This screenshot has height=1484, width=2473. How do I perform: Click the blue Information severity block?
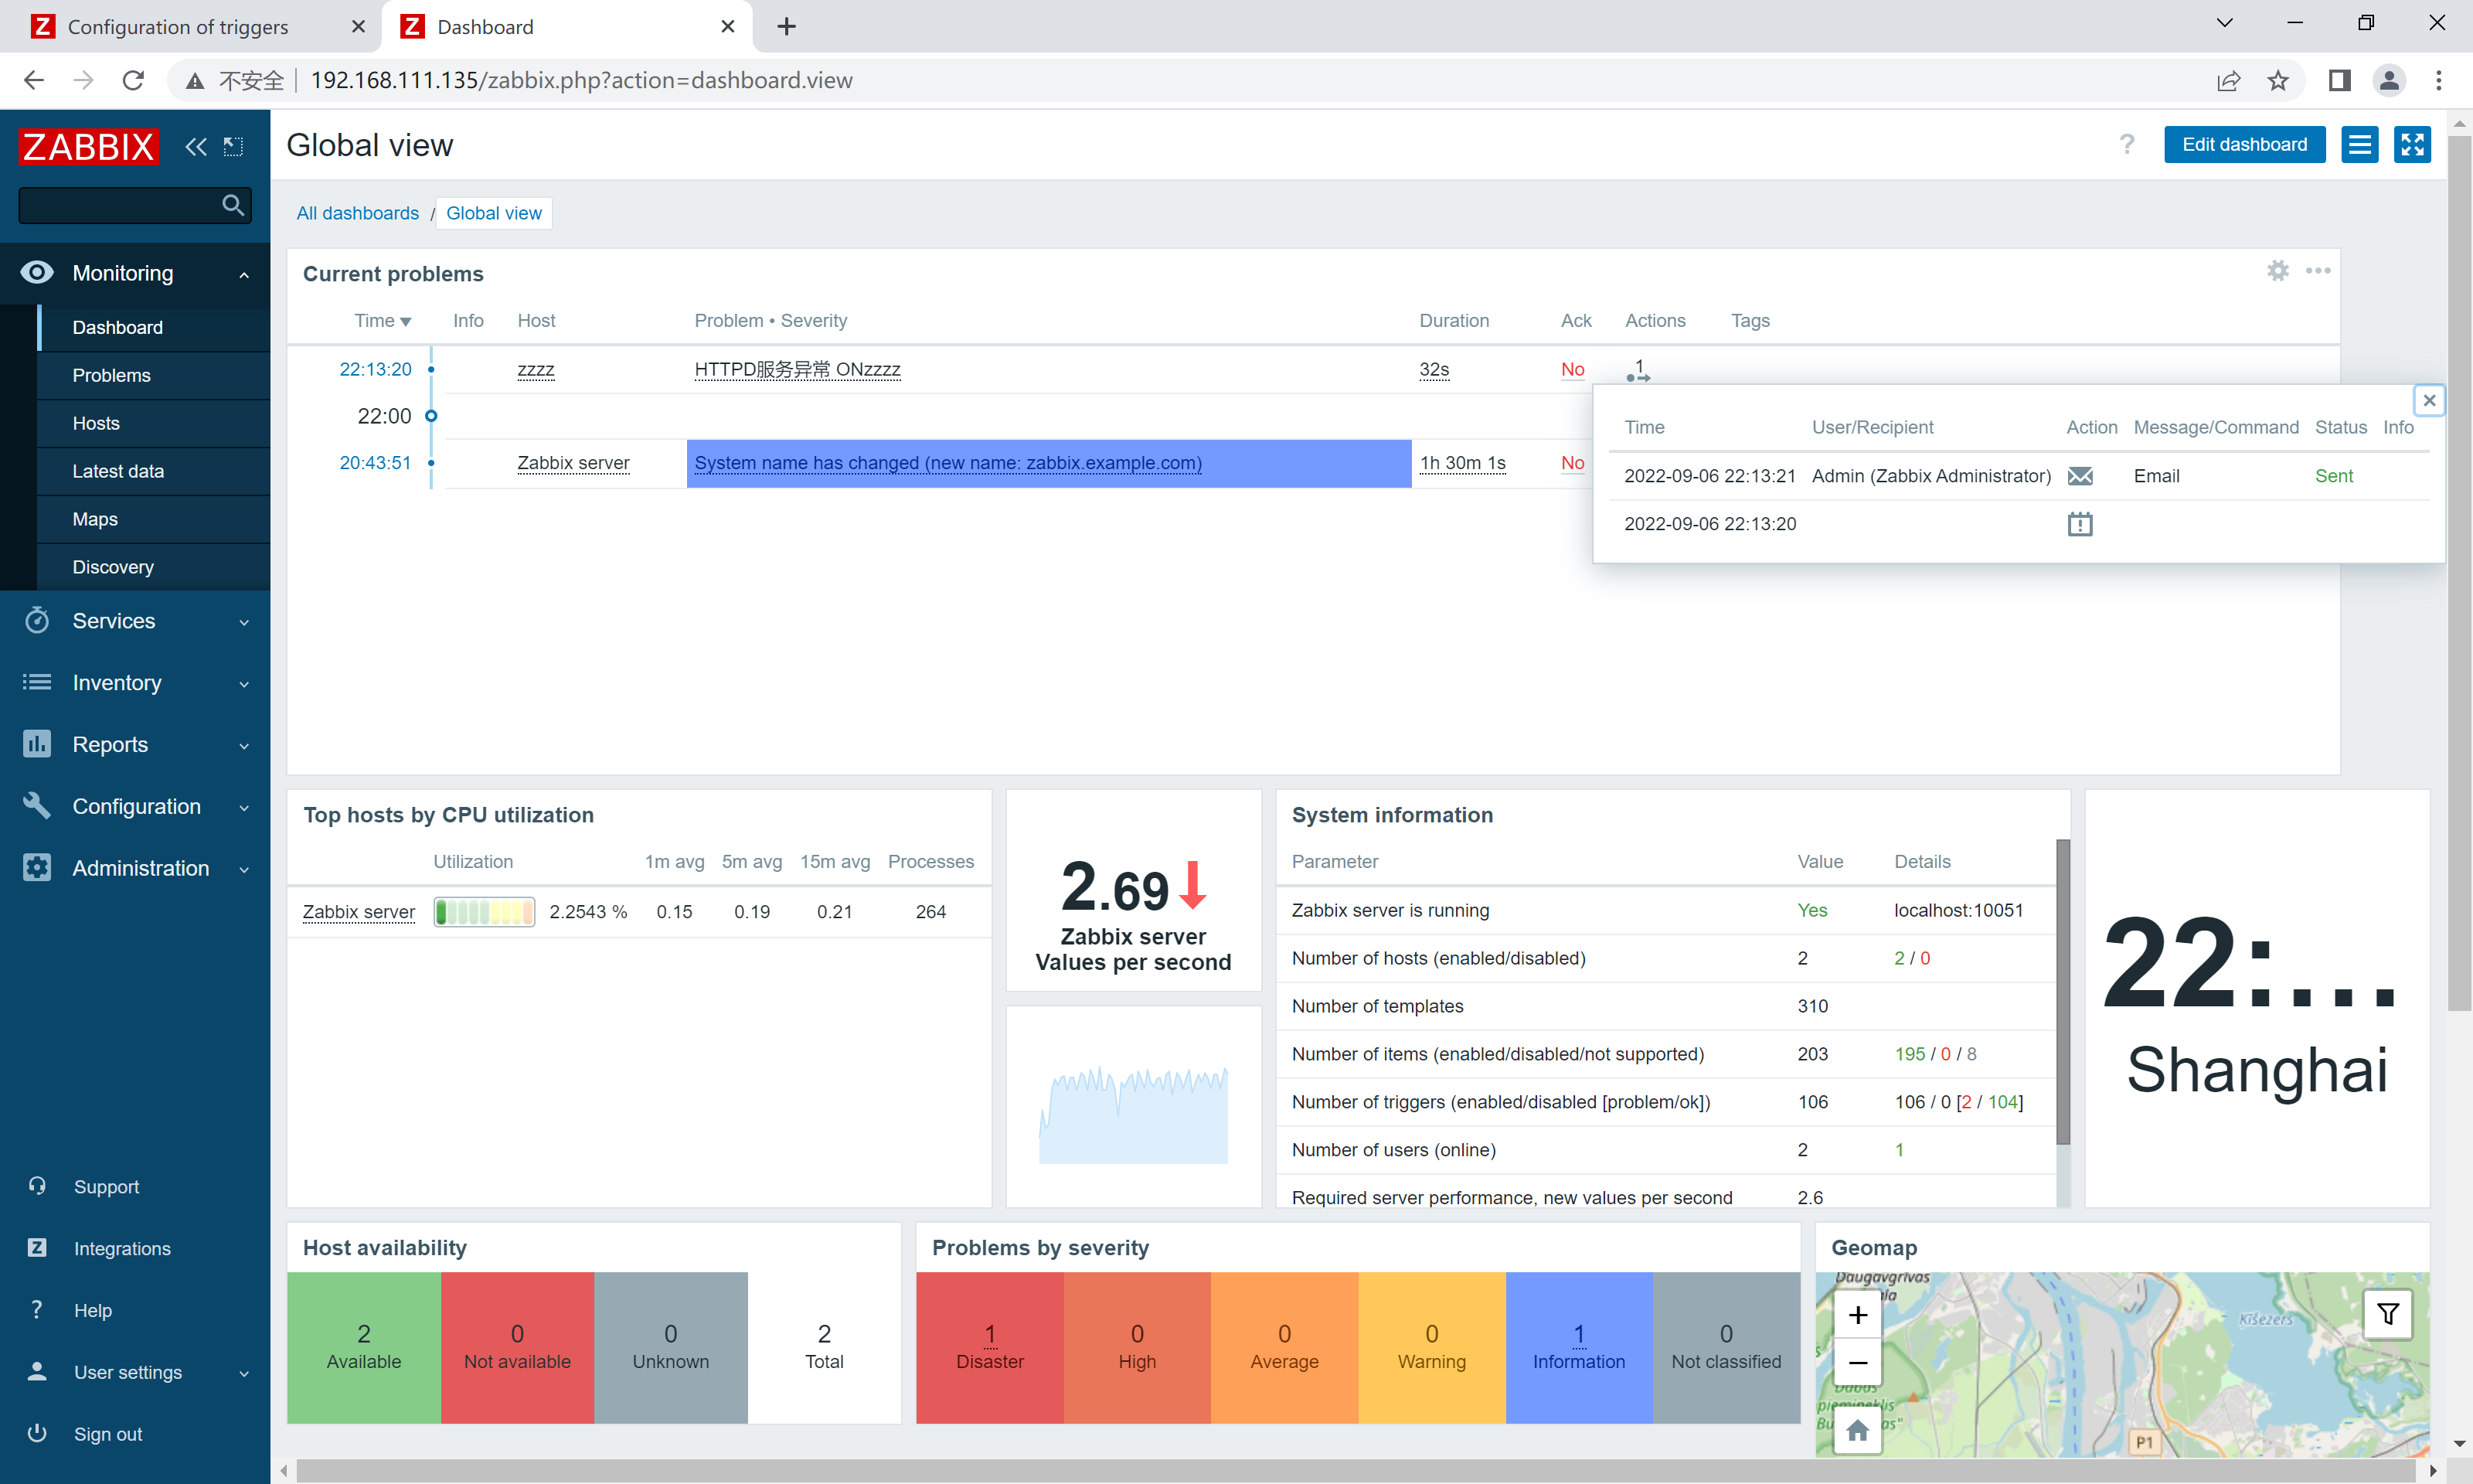coord(1578,1348)
